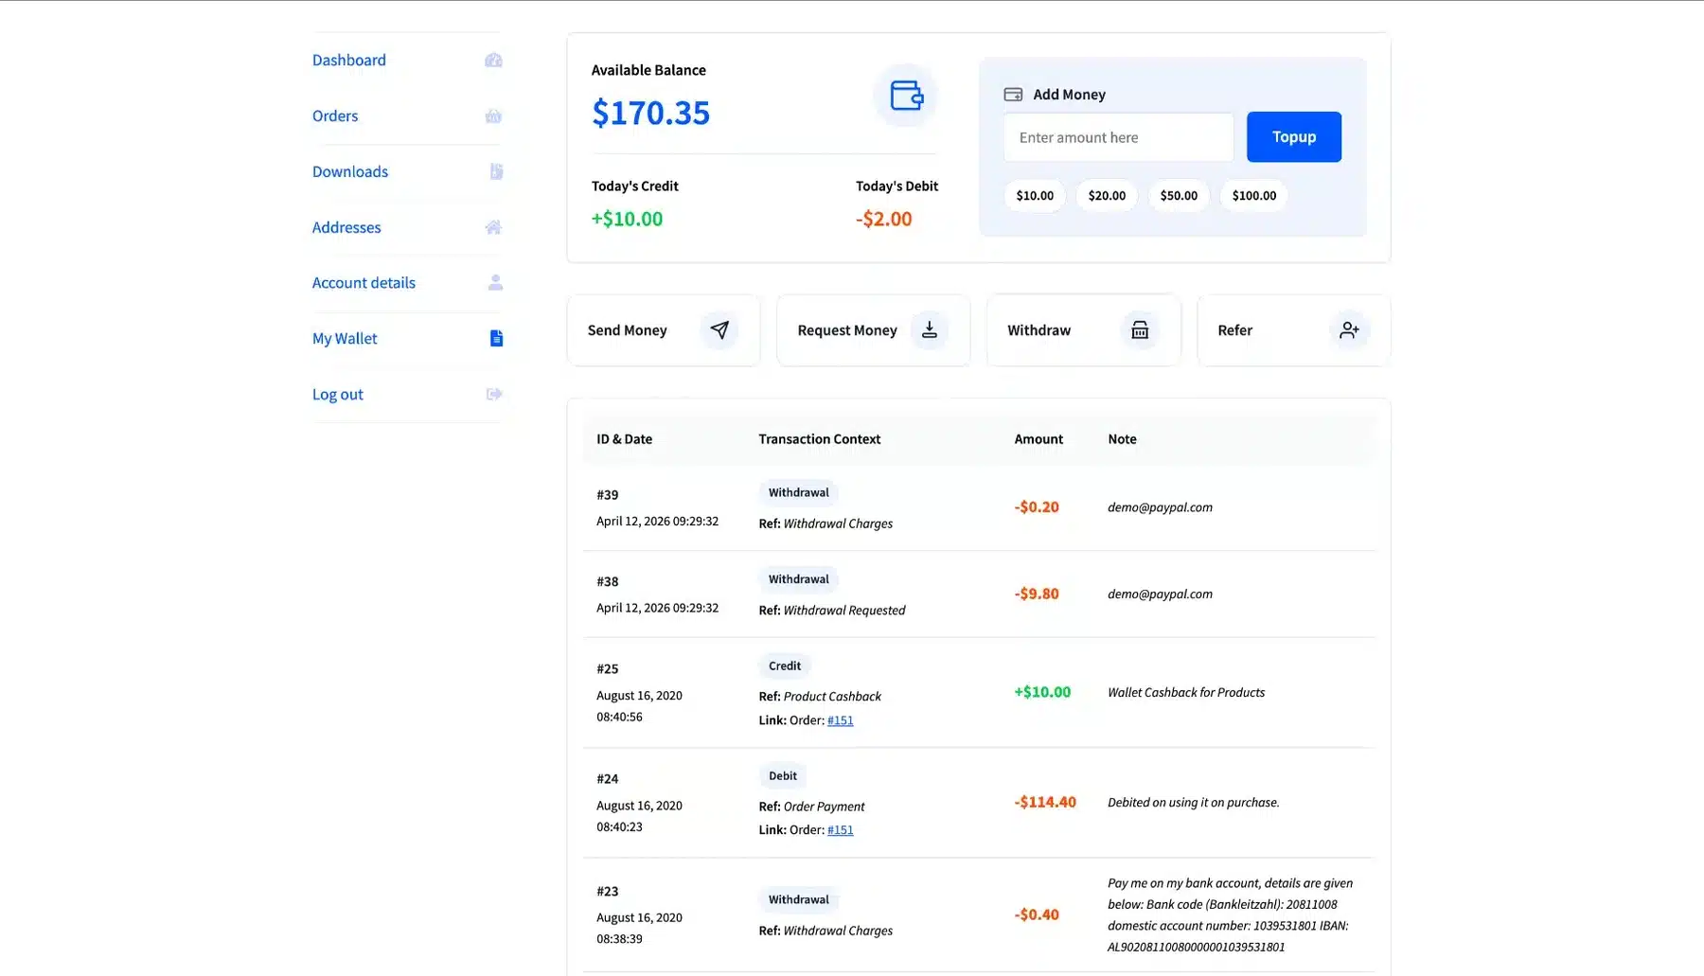Click the paper plane Send Money icon
Viewport: 1704px width, 976px height.
point(719,329)
